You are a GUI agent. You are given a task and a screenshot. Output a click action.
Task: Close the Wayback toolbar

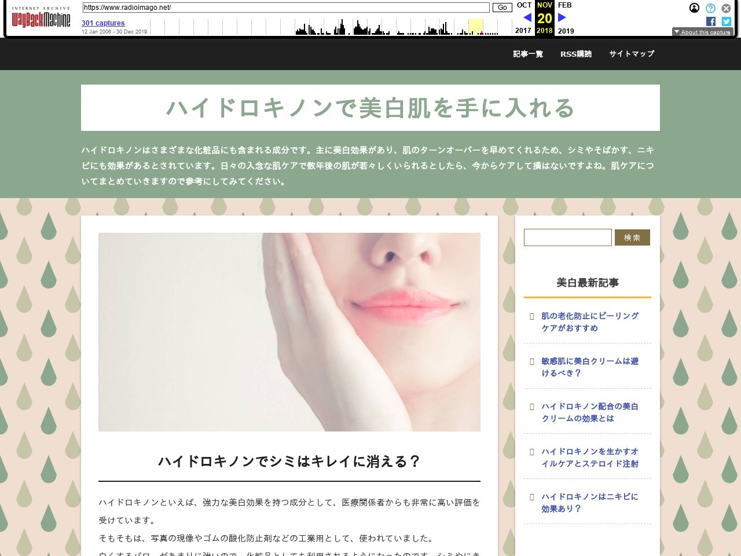click(x=726, y=8)
